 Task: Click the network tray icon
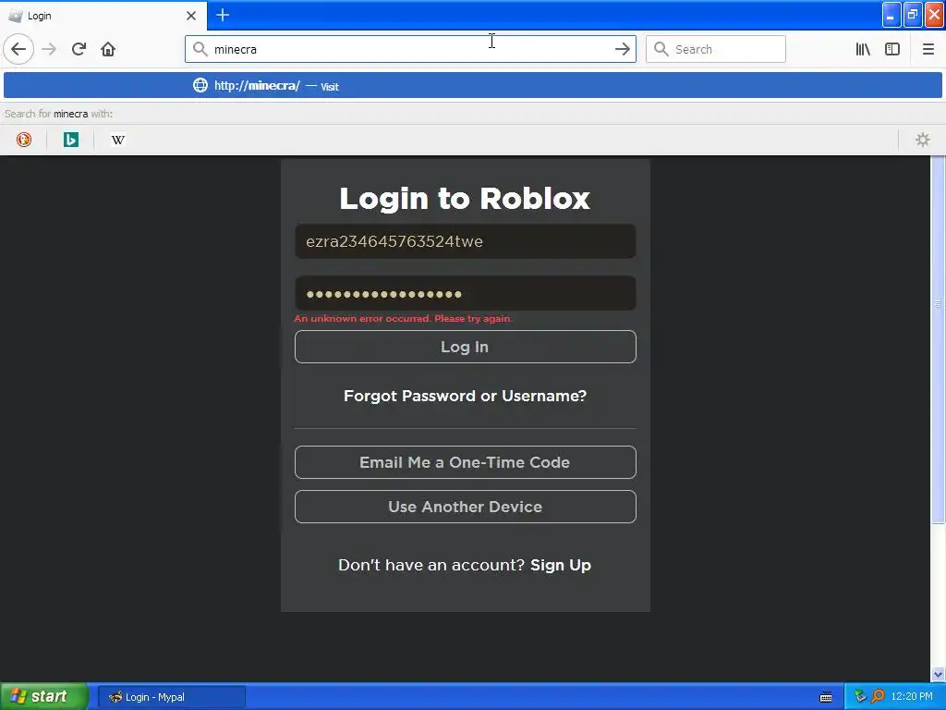(x=860, y=697)
